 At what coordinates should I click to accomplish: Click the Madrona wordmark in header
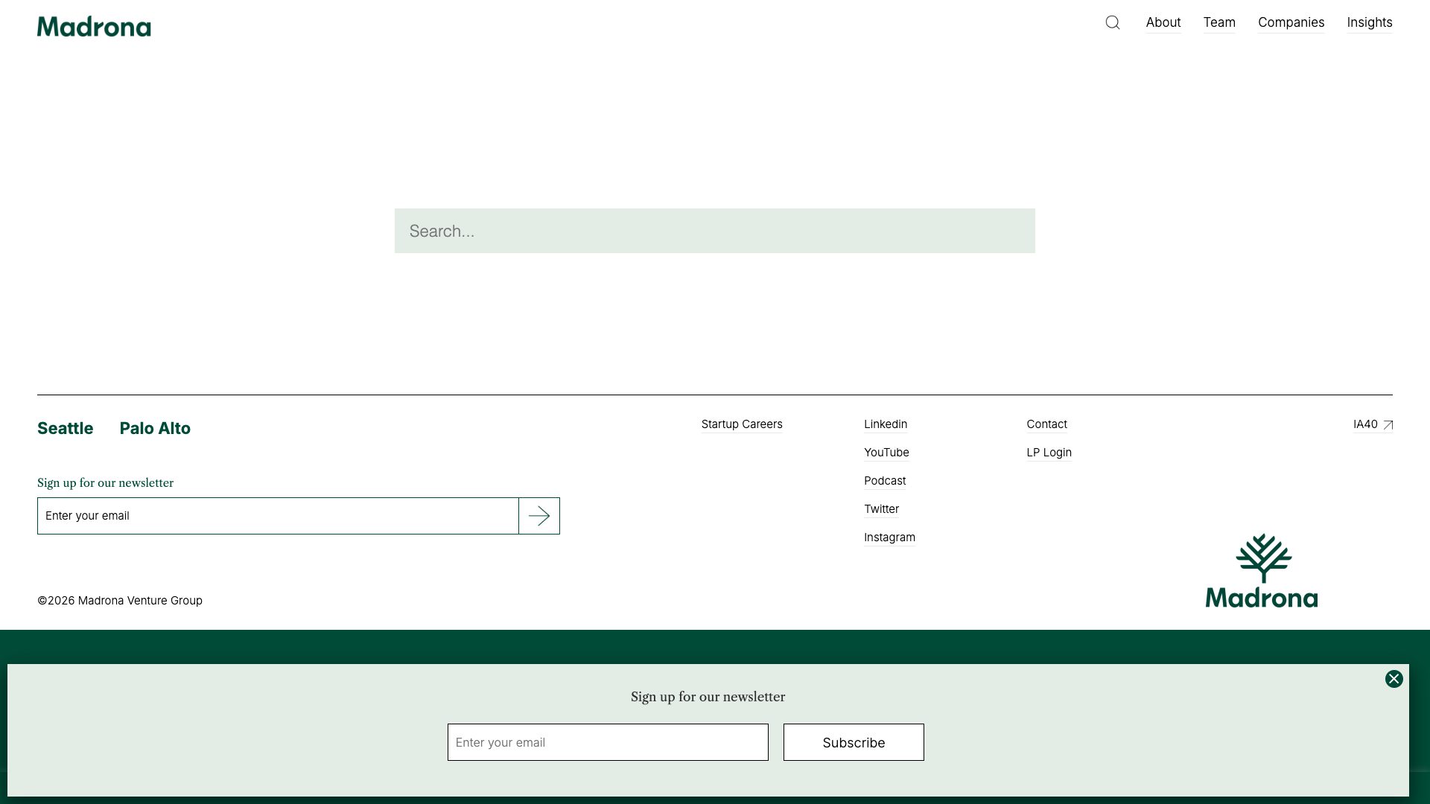[94, 26]
